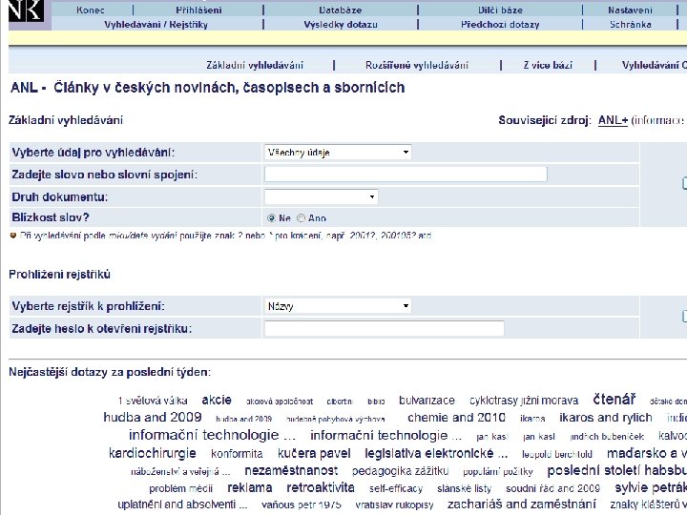Click 'hudebně pohybová výchova' tag

(x=335, y=419)
